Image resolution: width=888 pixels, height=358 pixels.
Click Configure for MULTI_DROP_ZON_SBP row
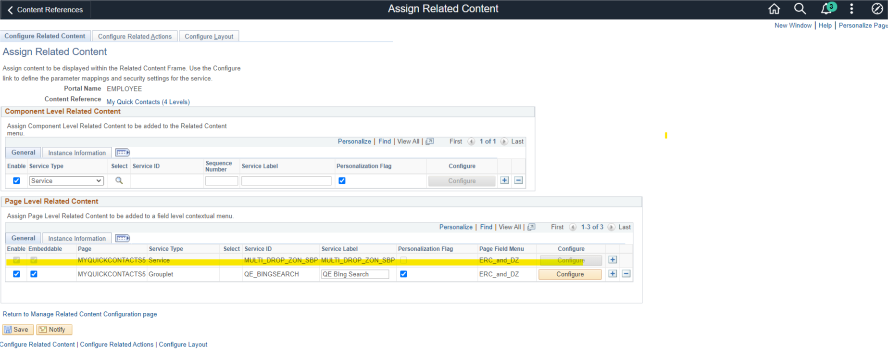(571, 260)
